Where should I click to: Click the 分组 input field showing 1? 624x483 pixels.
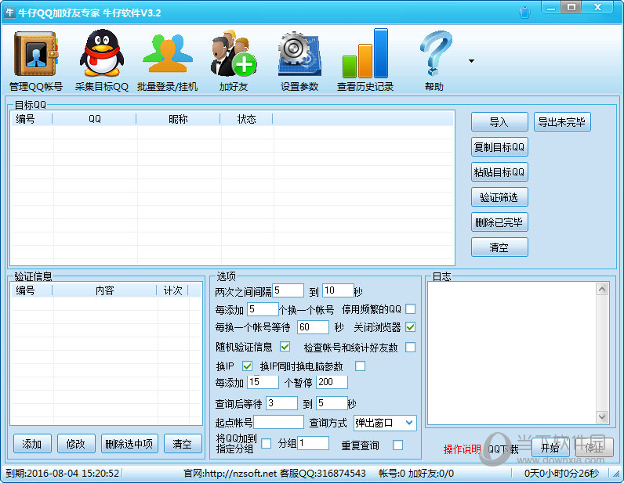(314, 443)
